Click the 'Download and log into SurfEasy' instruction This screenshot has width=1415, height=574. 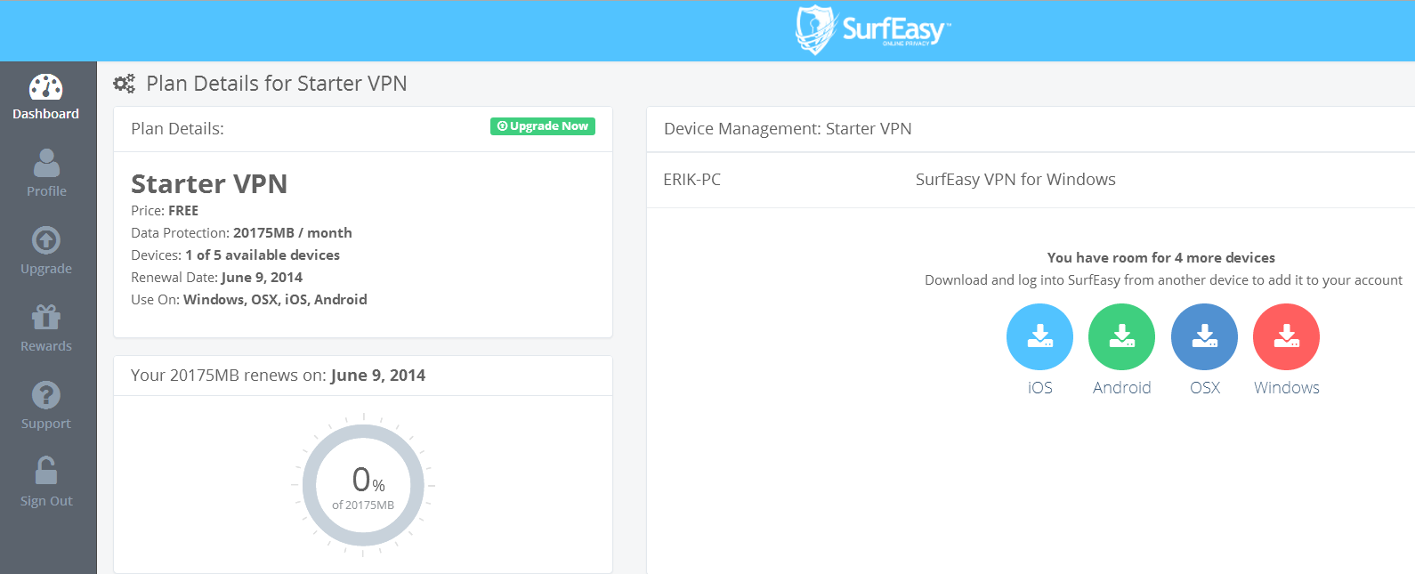tap(1163, 280)
